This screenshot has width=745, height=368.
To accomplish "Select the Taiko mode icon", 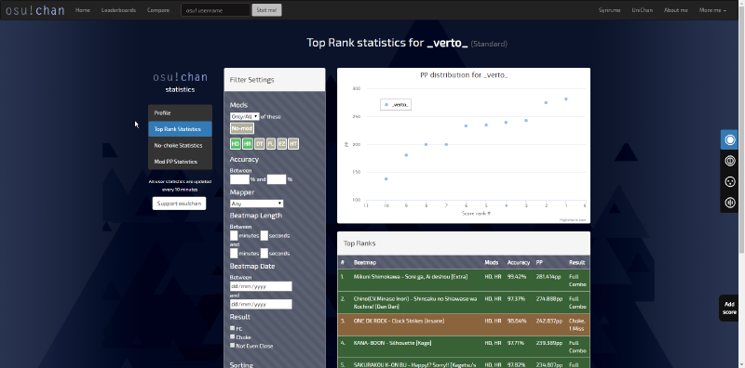I will pyautogui.click(x=730, y=161).
